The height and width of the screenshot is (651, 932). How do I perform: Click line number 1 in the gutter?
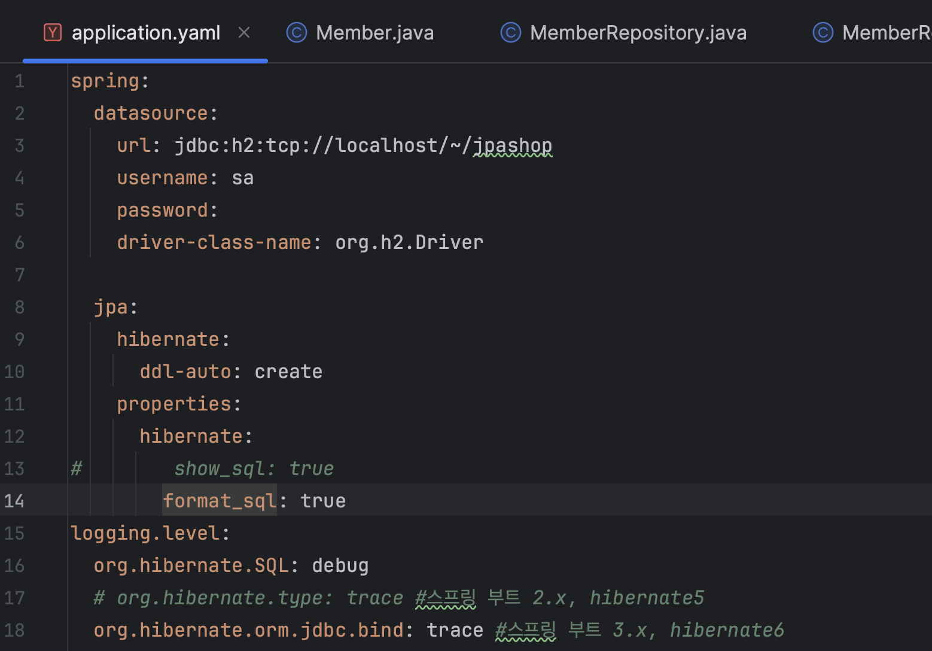click(20, 81)
